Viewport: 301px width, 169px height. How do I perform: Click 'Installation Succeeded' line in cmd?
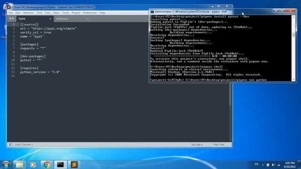pos(170,24)
